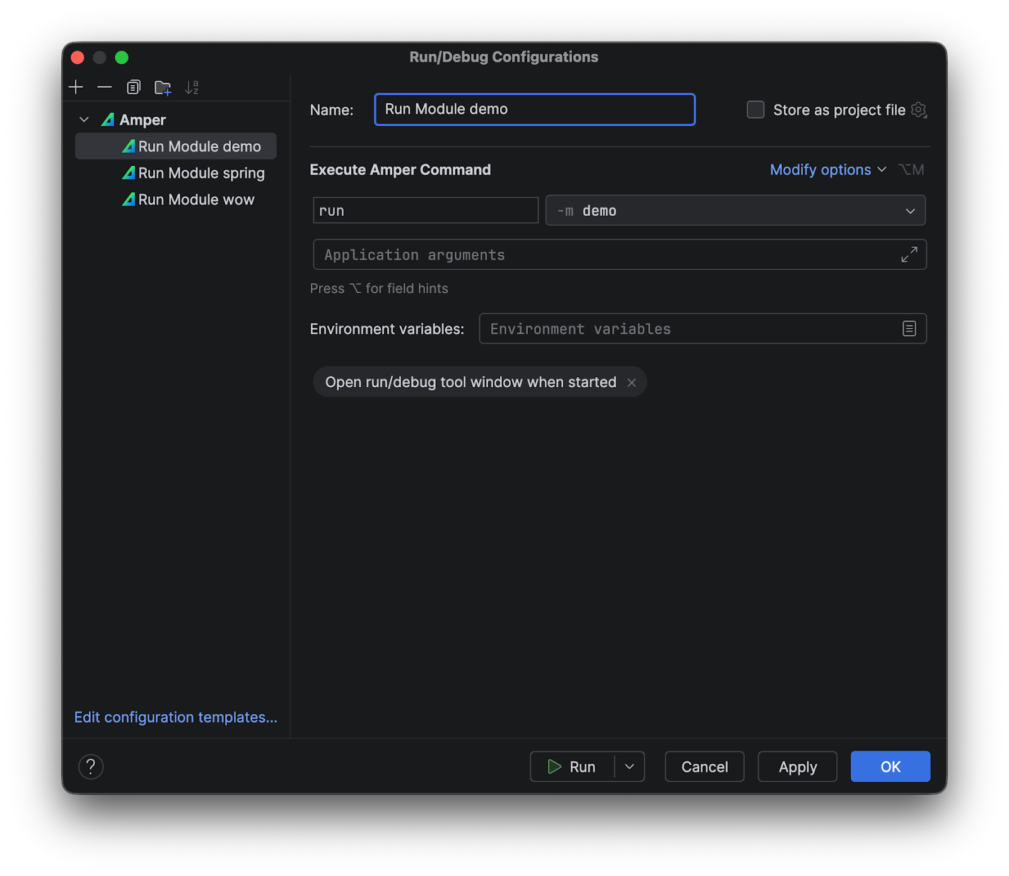The width and height of the screenshot is (1009, 876).
Task: Click the Sort Configurations alphabetically icon
Action: coord(192,88)
